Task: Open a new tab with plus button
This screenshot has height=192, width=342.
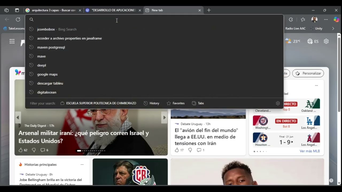Action: [x=209, y=10]
